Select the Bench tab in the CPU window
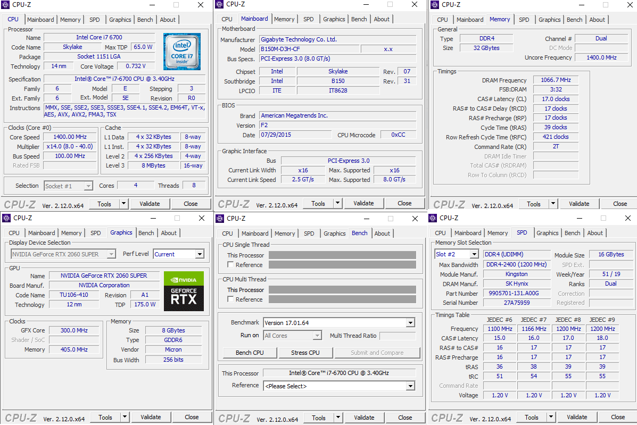 coord(145,20)
